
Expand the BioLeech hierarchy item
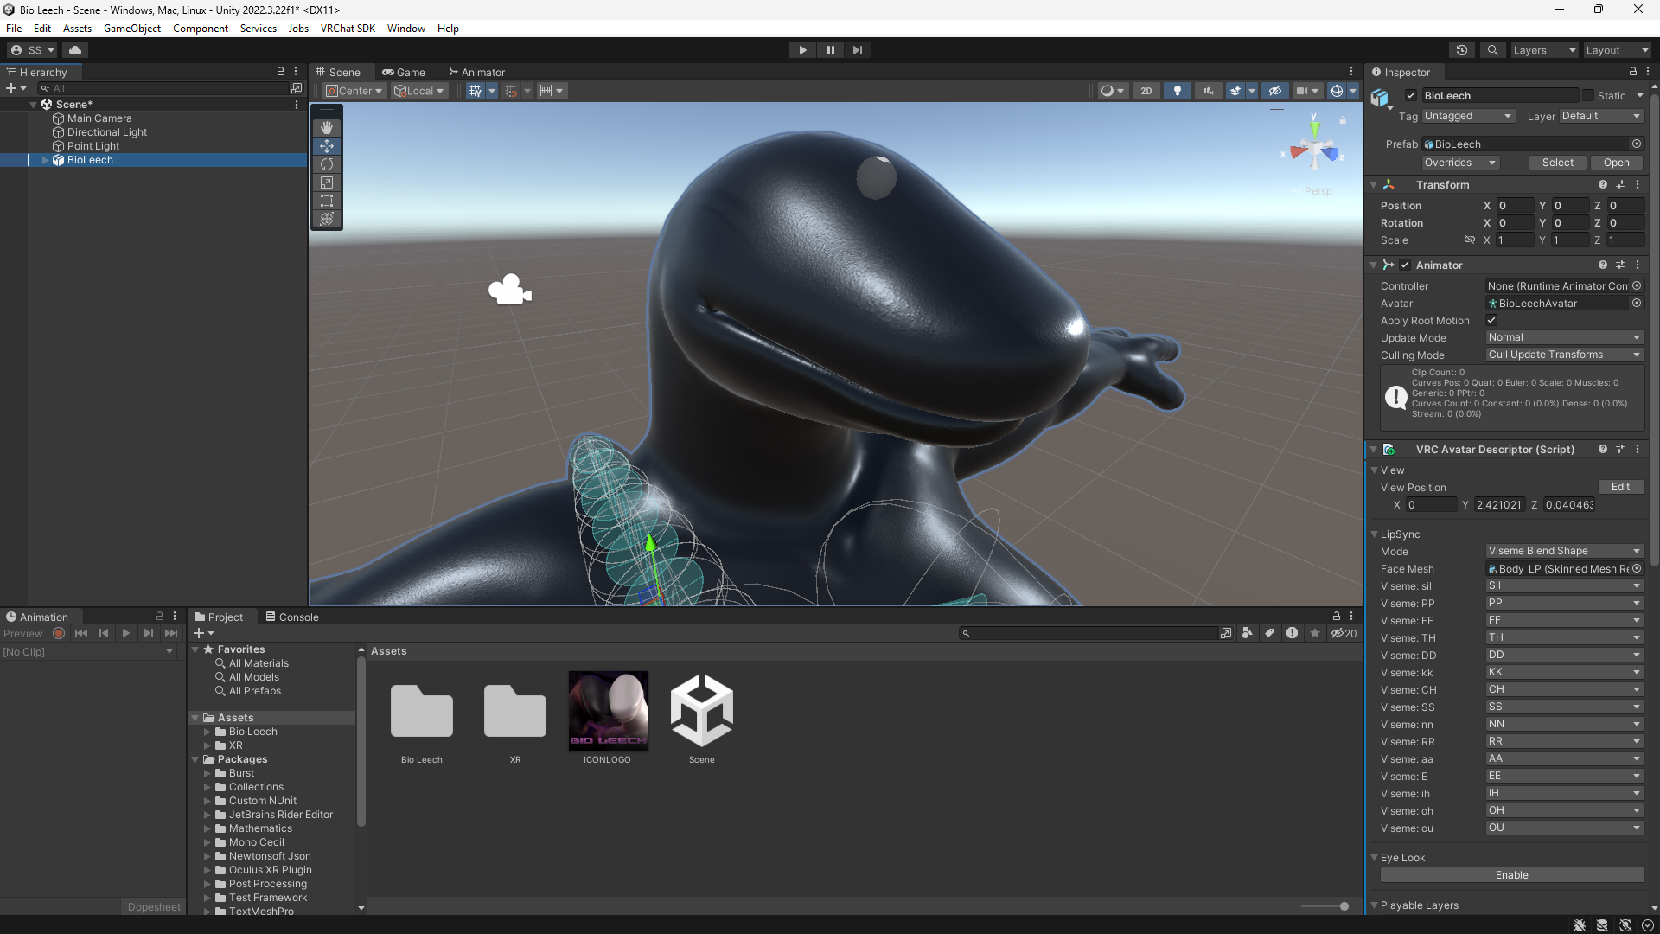point(45,160)
